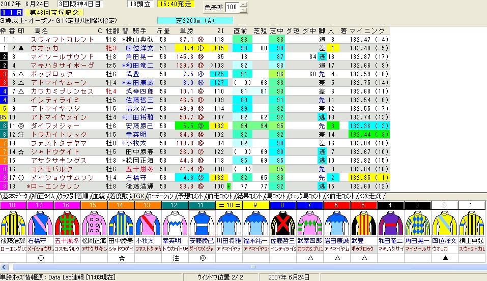Viewport: 487px width, 281px height.
Task: Switch to the 基本データ tab
Action: [x=15, y=196]
